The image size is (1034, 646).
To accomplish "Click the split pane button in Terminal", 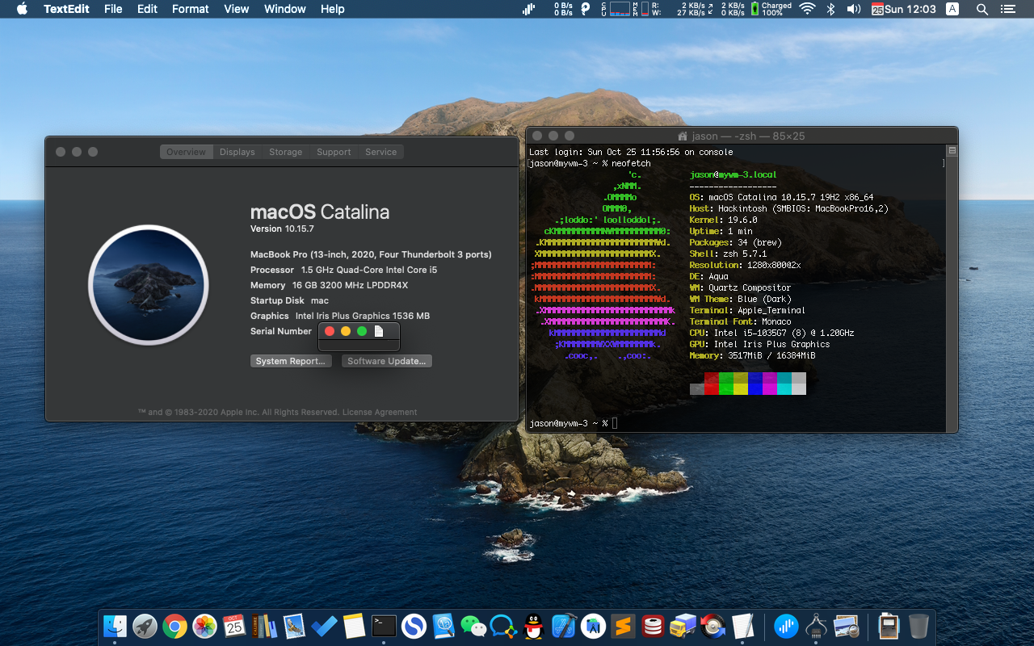I will [x=952, y=151].
